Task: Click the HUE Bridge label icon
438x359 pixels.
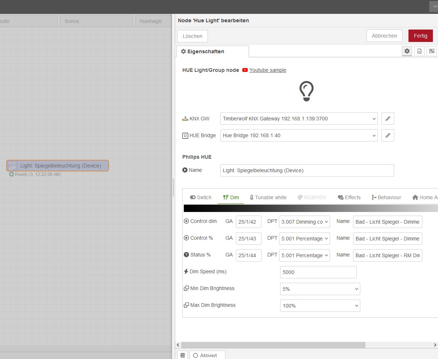Action: click(185, 135)
